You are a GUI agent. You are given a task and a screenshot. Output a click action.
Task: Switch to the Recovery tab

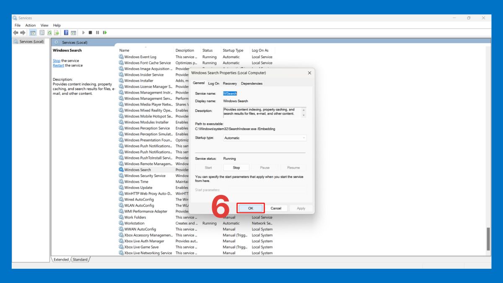coord(230,83)
